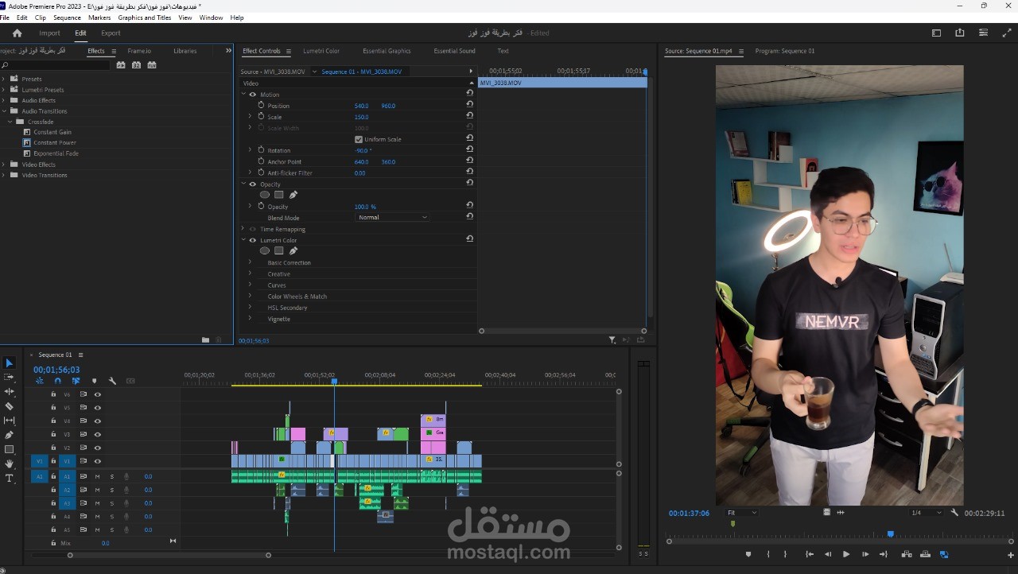
Task: Click the effects search field
Action: [56, 64]
